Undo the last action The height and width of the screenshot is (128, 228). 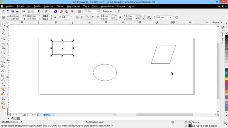39,11
